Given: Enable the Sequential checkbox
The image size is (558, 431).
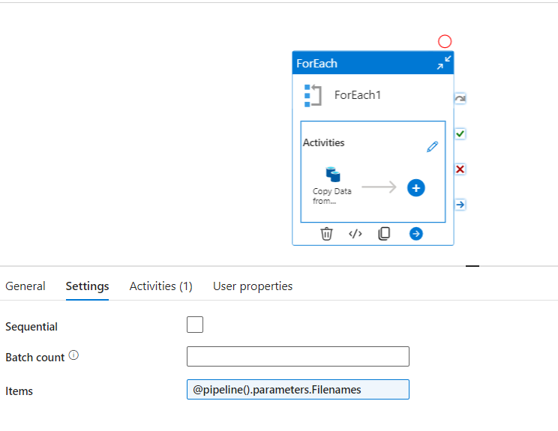Looking at the screenshot, I should (x=195, y=325).
